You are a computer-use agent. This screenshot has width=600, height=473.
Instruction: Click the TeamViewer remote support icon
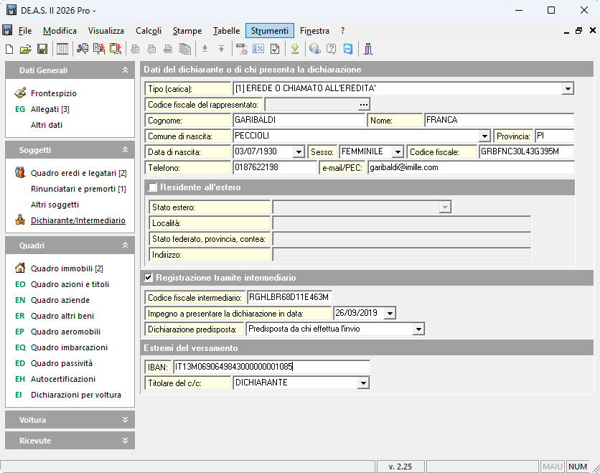[348, 49]
